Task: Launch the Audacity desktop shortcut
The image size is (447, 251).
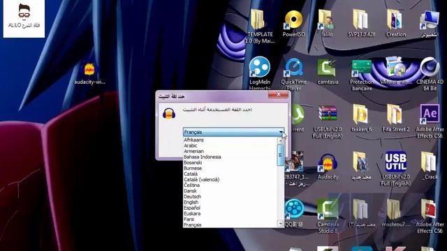Action: tap(328, 162)
